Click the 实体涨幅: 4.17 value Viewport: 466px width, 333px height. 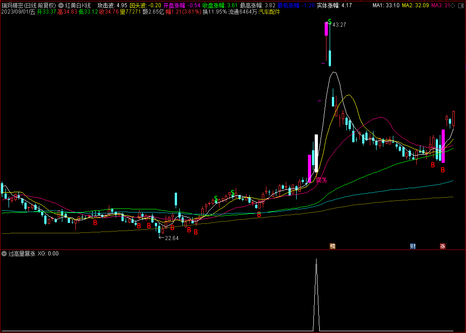334,5
